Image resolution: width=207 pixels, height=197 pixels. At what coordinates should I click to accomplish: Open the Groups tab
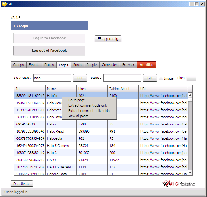click(19, 65)
